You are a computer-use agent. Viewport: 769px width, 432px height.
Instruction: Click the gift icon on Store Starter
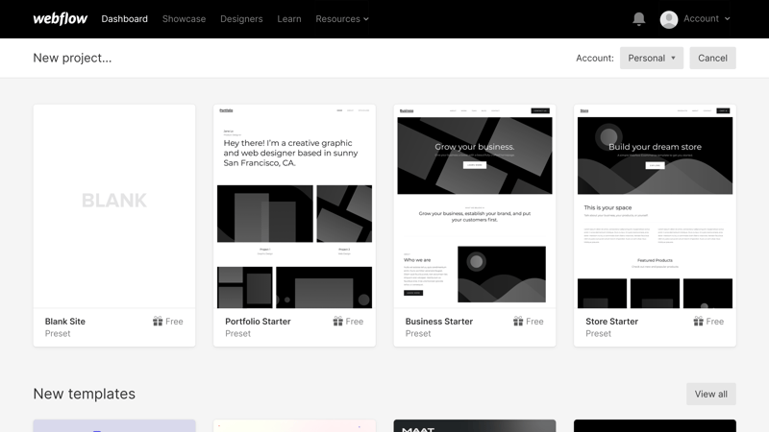coord(699,322)
